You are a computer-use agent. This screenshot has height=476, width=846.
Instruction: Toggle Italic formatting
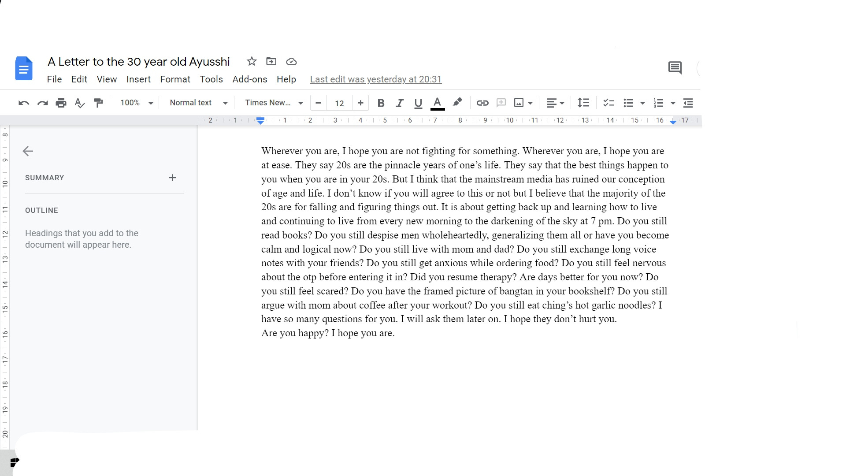coord(400,103)
